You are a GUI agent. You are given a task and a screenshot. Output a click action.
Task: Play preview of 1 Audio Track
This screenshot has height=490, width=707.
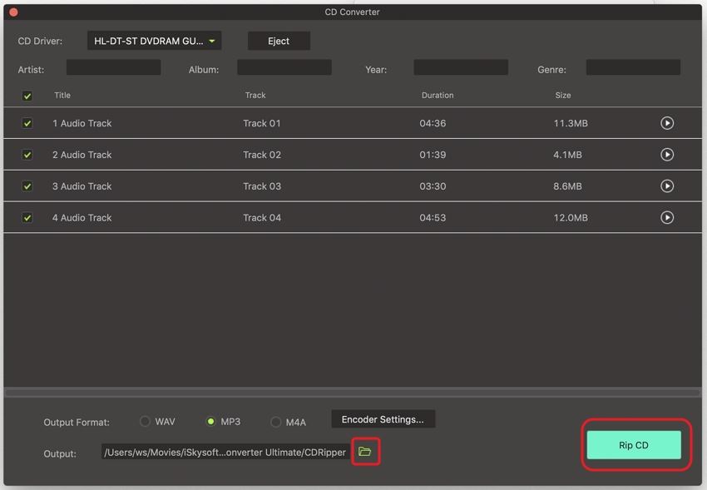(666, 123)
